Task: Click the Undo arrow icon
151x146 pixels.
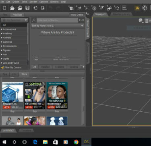Action: pyautogui.click(x=50, y=8)
